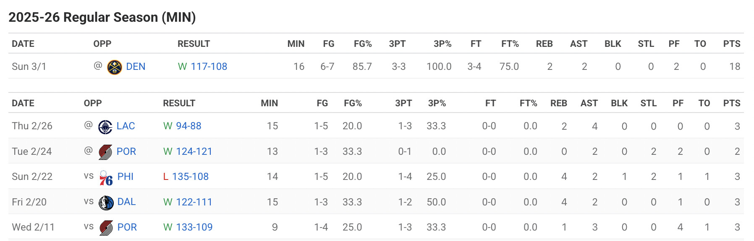Click the PTS column header in top table
This screenshot has height=241, width=754.
coord(732,44)
